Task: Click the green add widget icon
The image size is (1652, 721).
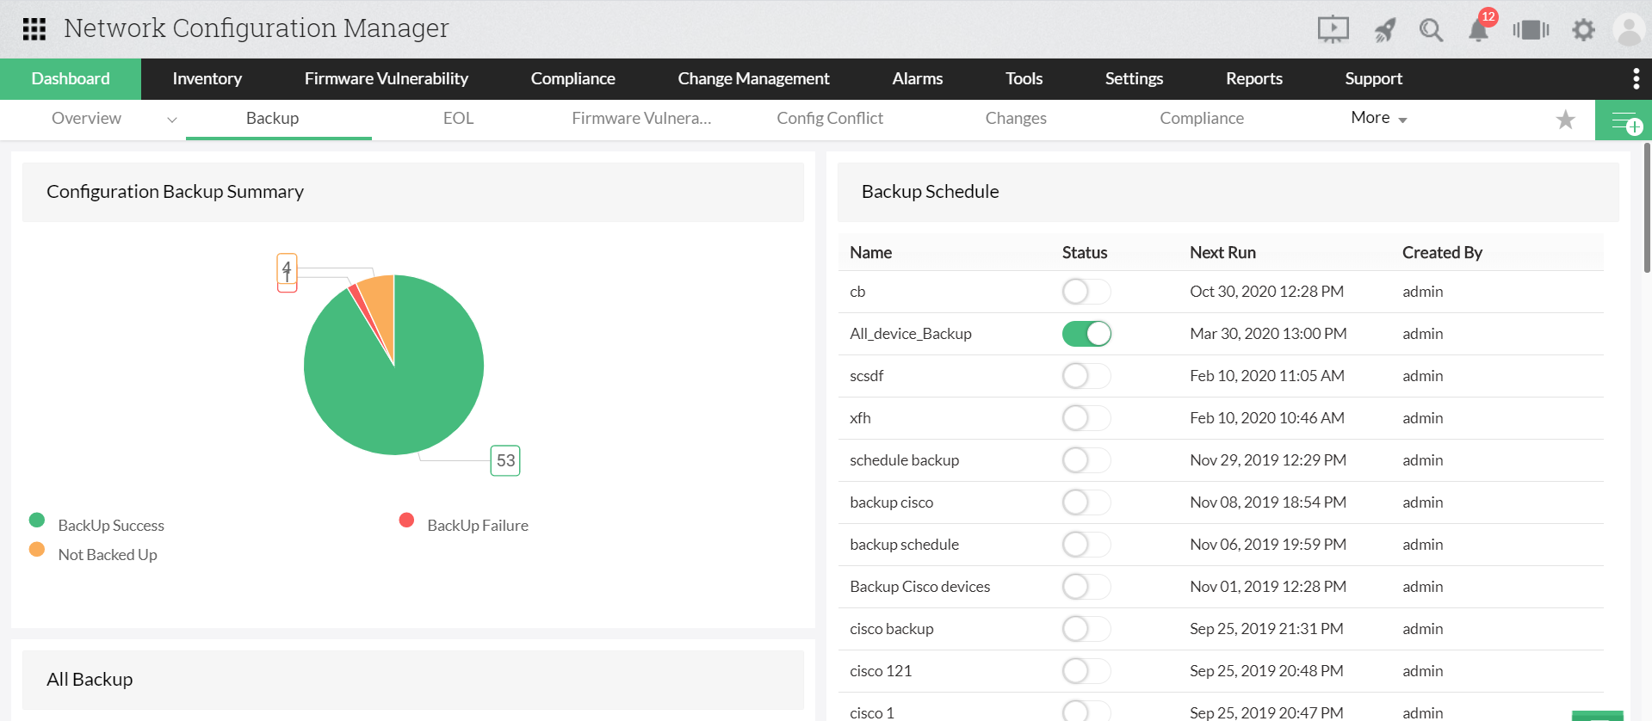Action: [1624, 120]
